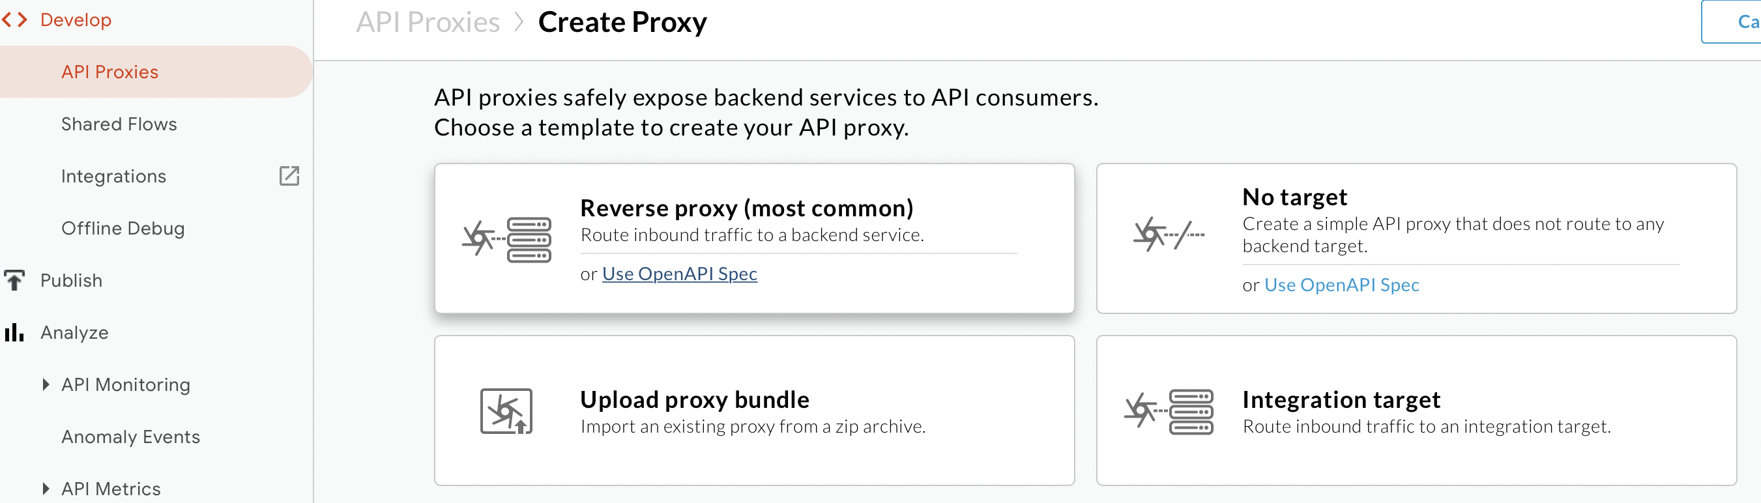This screenshot has width=1761, height=503.
Task: Click the No target proxy icon
Action: (1169, 235)
